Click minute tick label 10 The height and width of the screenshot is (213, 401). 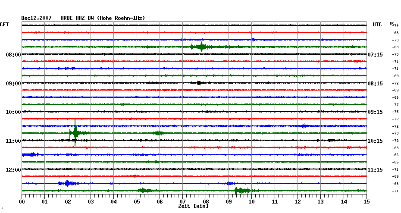pyautogui.click(x=252, y=202)
